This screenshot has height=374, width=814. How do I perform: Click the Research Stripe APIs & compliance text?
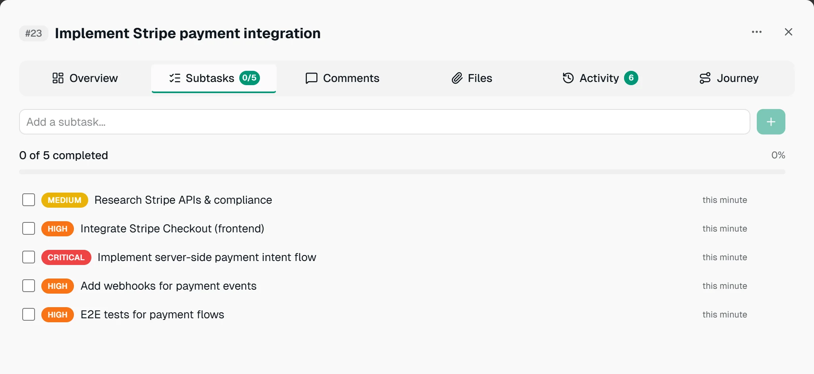coord(183,200)
